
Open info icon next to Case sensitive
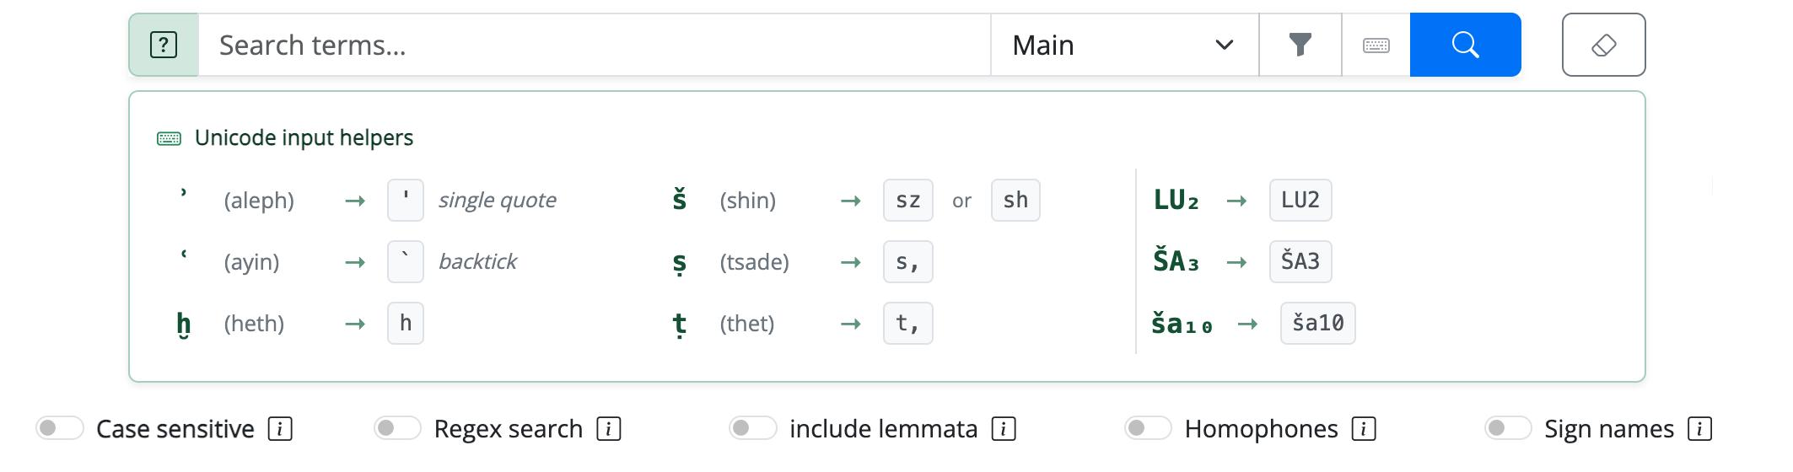click(280, 429)
